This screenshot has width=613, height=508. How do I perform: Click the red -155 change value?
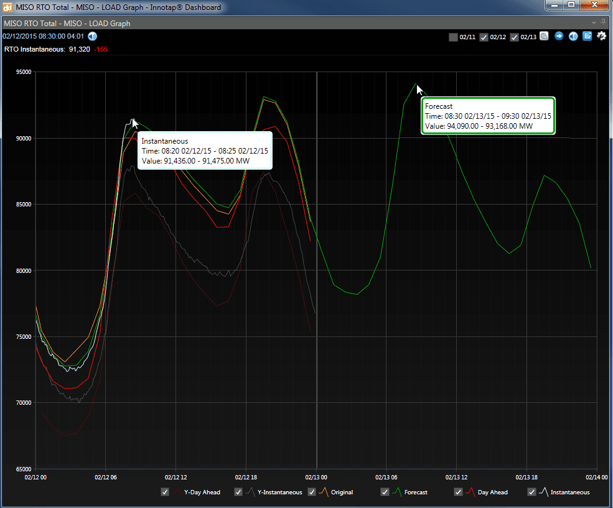pos(101,49)
